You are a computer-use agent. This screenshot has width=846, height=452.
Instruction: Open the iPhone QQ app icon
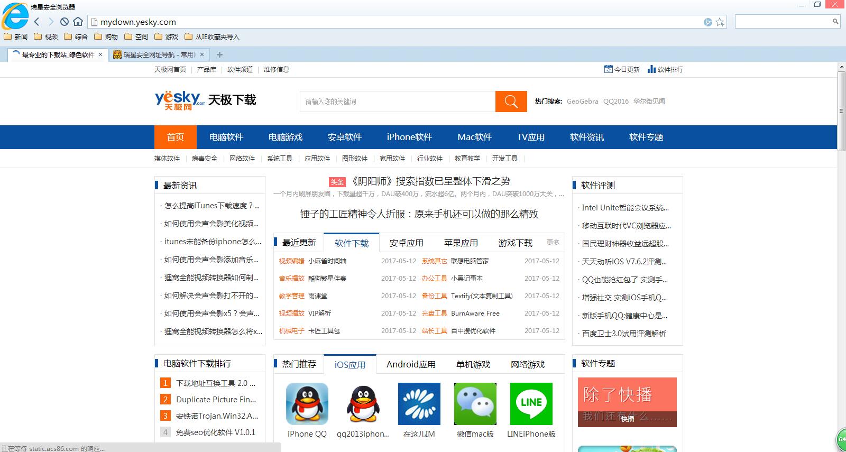point(307,404)
